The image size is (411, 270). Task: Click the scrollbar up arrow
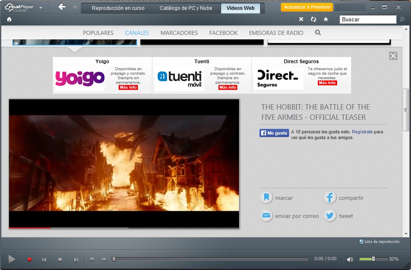[x=406, y=29]
